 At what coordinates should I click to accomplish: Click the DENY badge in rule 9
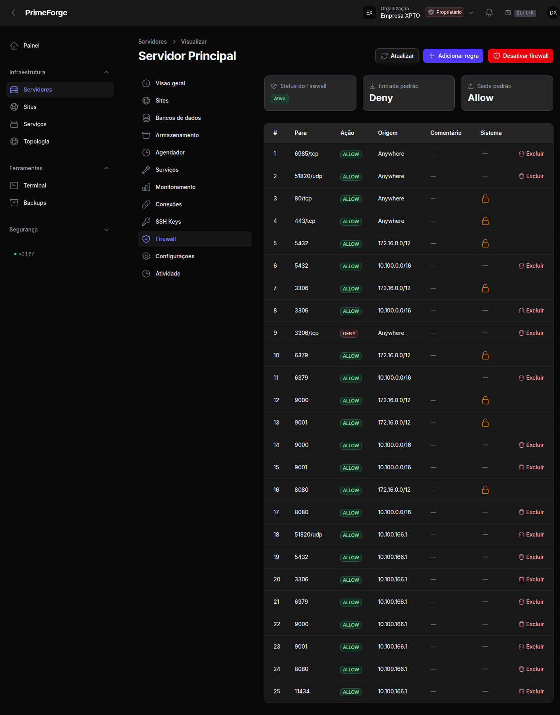pos(349,334)
